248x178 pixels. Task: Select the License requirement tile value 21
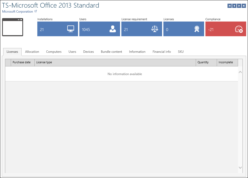coord(126,30)
